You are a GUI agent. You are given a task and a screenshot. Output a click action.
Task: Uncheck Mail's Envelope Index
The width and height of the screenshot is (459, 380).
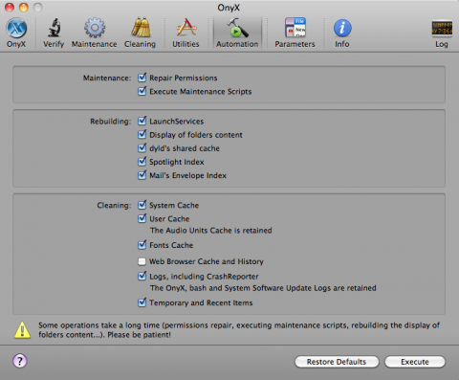pyautogui.click(x=142, y=175)
